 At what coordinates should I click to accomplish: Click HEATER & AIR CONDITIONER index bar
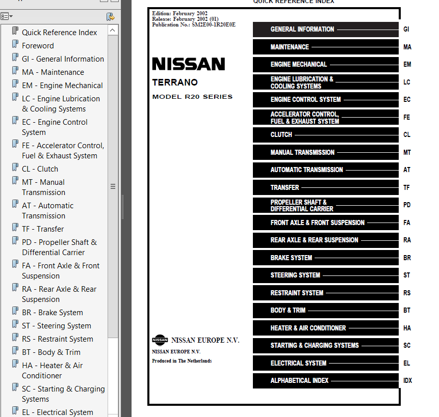click(x=326, y=328)
